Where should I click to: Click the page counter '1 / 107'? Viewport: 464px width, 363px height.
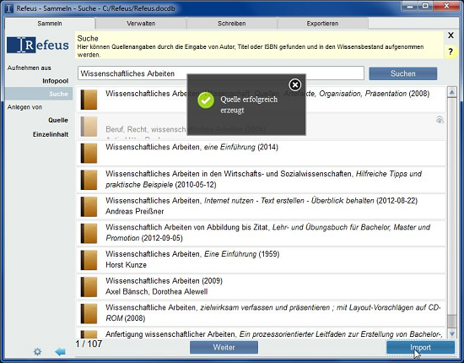pyautogui.click(x=89, y=344)
